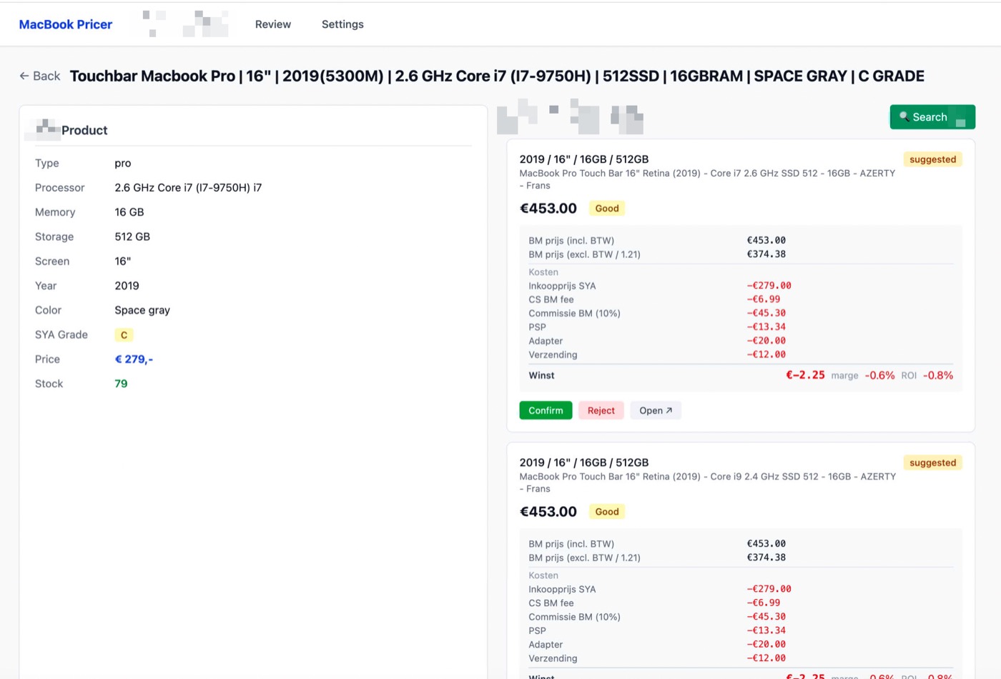Open the Settings menu item
Screen dimensions: 1001x679
pos(342,24)
